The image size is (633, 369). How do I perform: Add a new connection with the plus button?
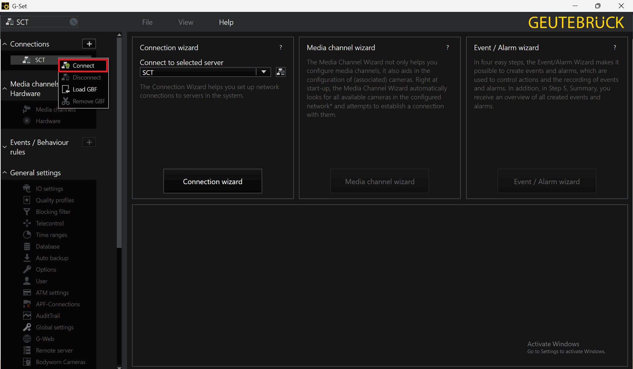click(x=89, y=44)
